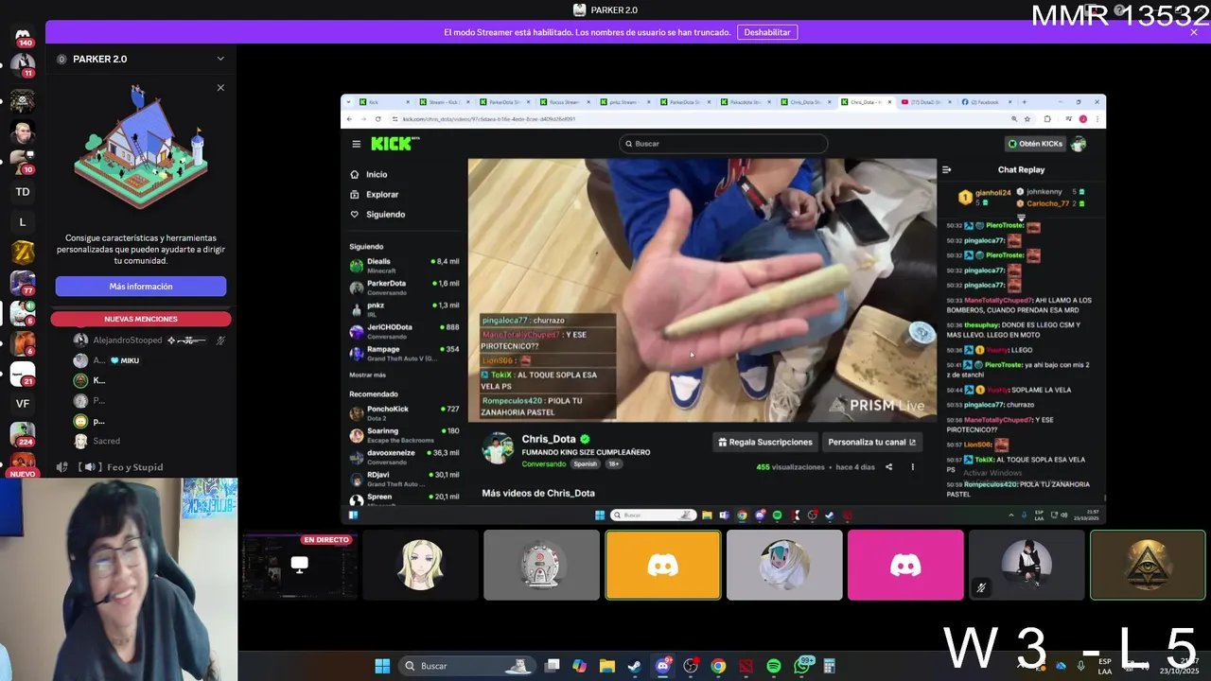
Task: Open the video three-dot options menu
Action: click(913, 467)
